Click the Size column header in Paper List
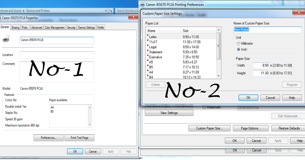 point(199,31)
